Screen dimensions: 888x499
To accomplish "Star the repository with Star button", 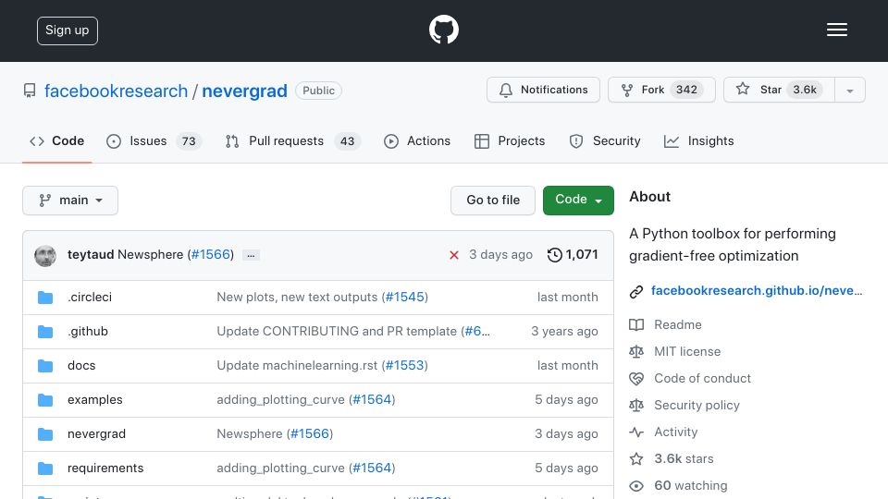I will [x=779, y=90].
